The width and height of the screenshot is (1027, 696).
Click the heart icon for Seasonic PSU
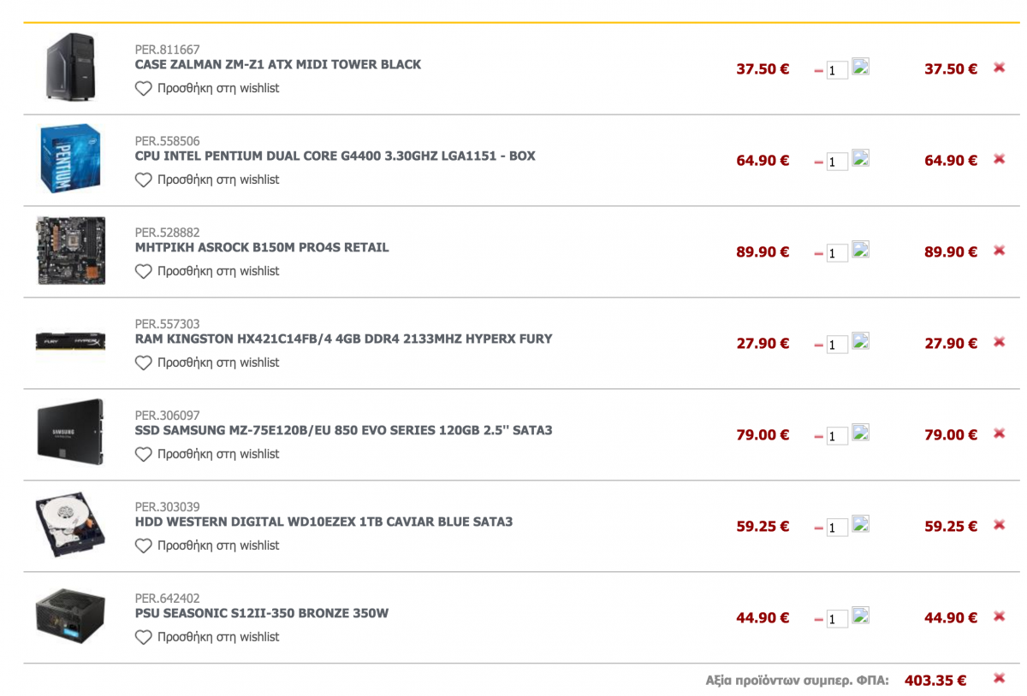143,637
